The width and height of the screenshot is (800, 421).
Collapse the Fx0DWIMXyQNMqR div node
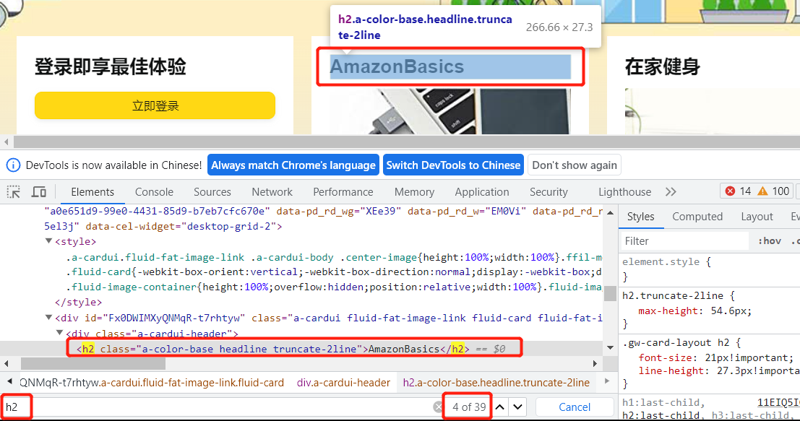pyautogui.click(x=49, y=318)
